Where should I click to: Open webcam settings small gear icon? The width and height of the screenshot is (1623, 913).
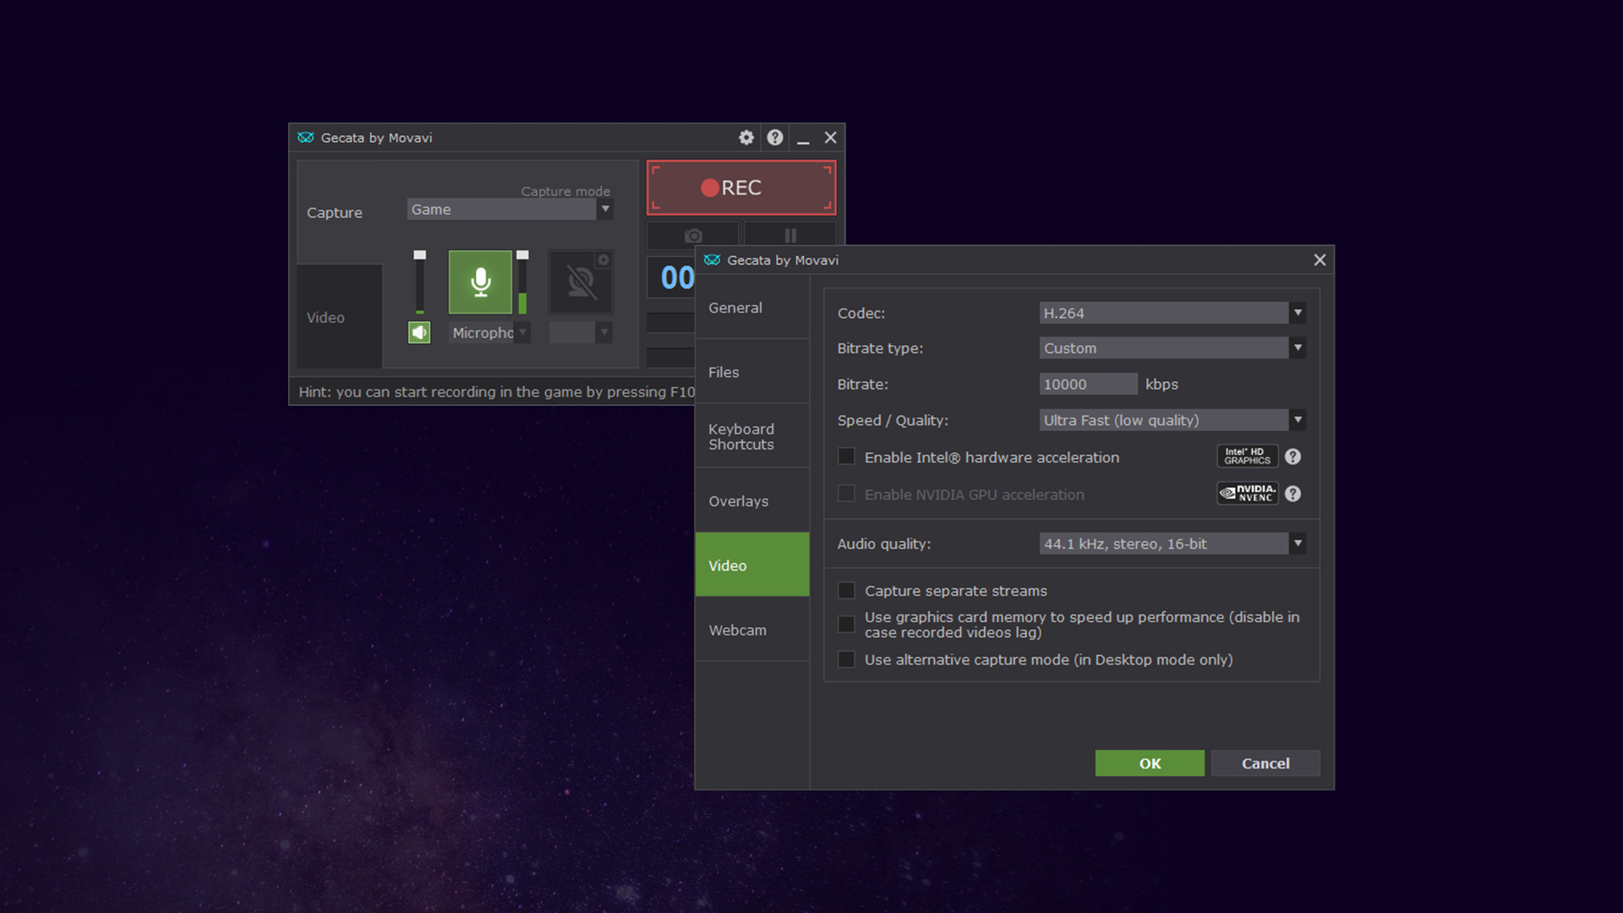pos(603,260)
